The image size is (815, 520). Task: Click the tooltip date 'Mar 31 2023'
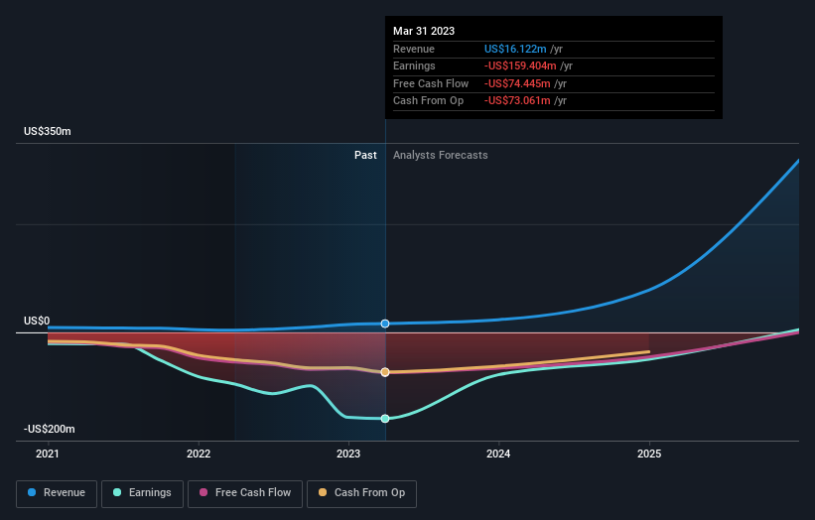click(424, 31)
